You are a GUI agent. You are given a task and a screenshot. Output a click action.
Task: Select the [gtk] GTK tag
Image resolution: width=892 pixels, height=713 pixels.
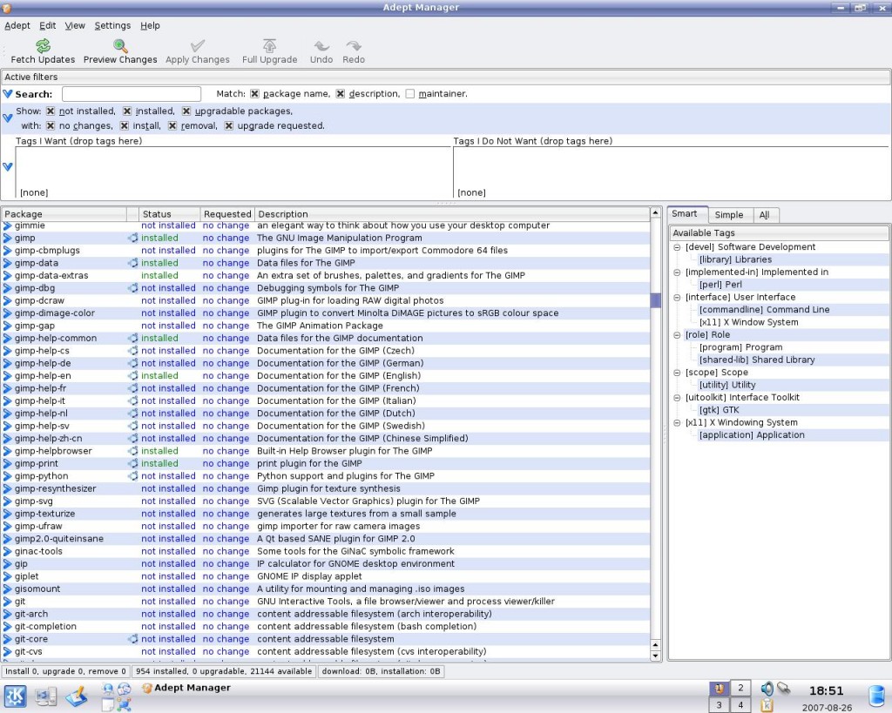(x=719, y=410)
